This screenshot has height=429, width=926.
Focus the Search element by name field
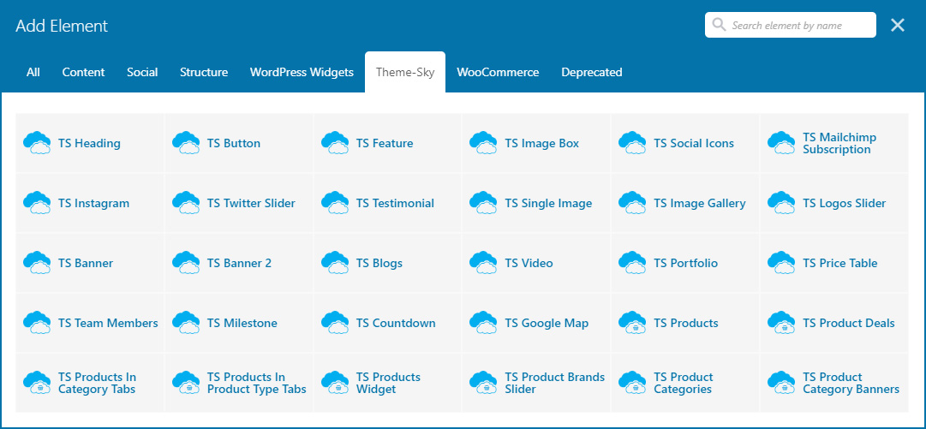pos(790,25)
